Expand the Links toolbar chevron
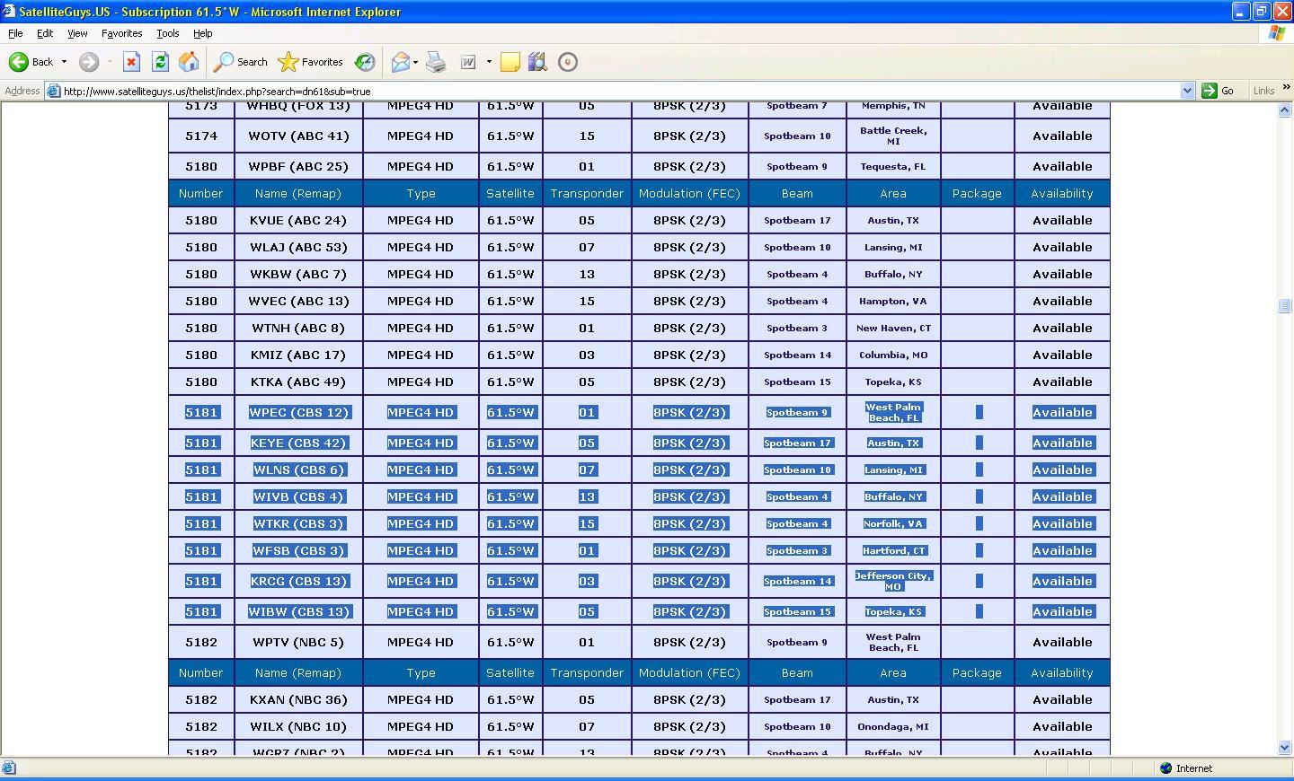The width and height of the screenshot is (1294, 781). point(1286,87)
